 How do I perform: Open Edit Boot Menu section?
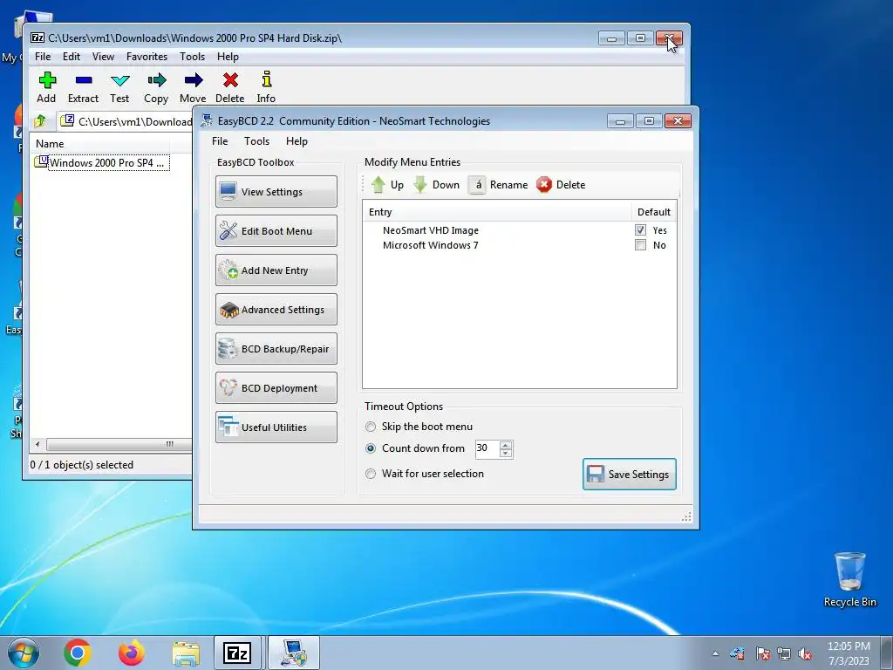[276, 230]
